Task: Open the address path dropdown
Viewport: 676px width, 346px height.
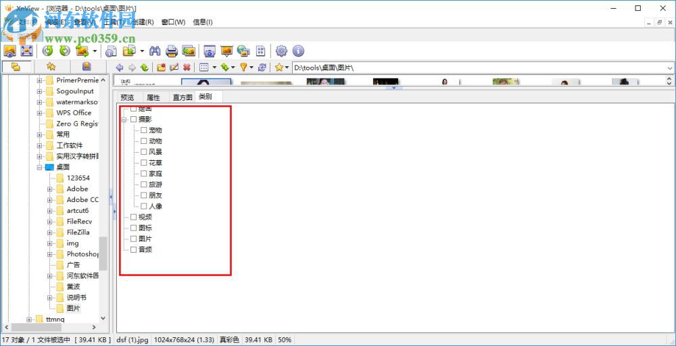Action: click(x=670, y=68)
